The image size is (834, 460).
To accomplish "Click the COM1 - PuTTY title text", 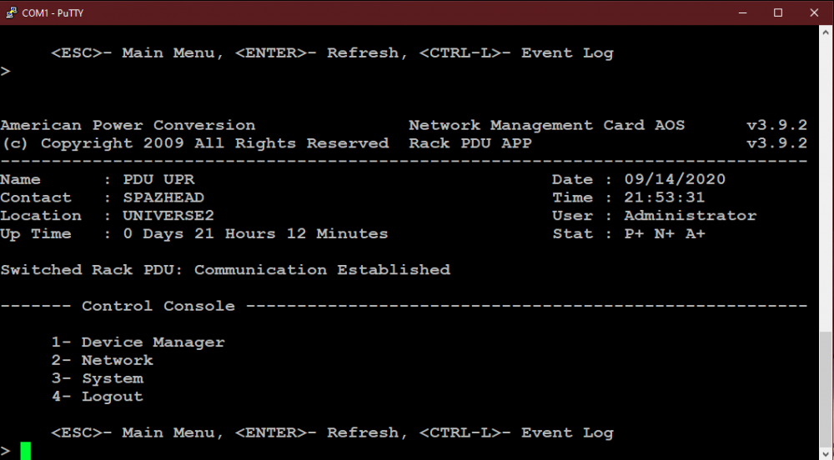I will point(53,12).
